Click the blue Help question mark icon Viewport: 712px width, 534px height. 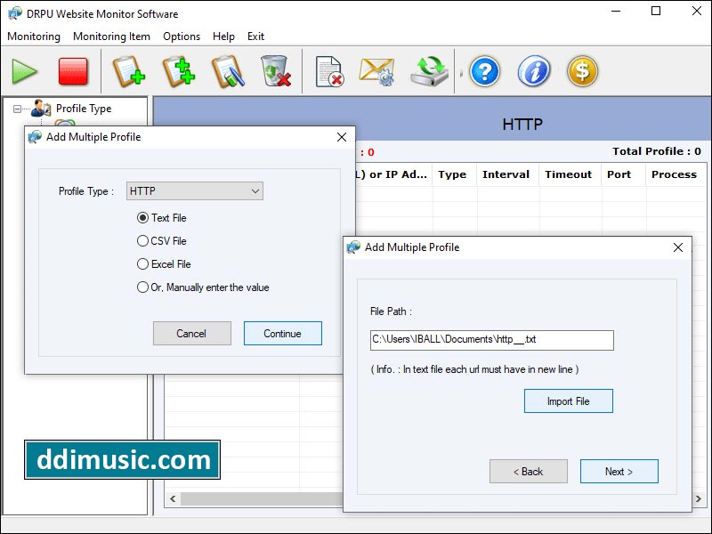(483, 72)
